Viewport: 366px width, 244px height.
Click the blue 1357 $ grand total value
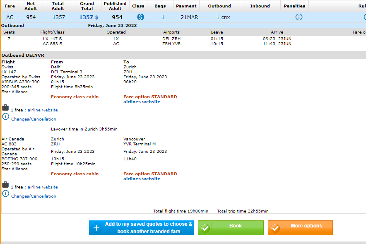point(88,17)
